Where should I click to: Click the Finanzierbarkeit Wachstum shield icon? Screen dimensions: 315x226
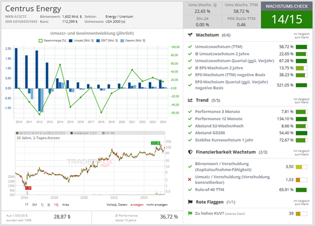pos(190,152)
